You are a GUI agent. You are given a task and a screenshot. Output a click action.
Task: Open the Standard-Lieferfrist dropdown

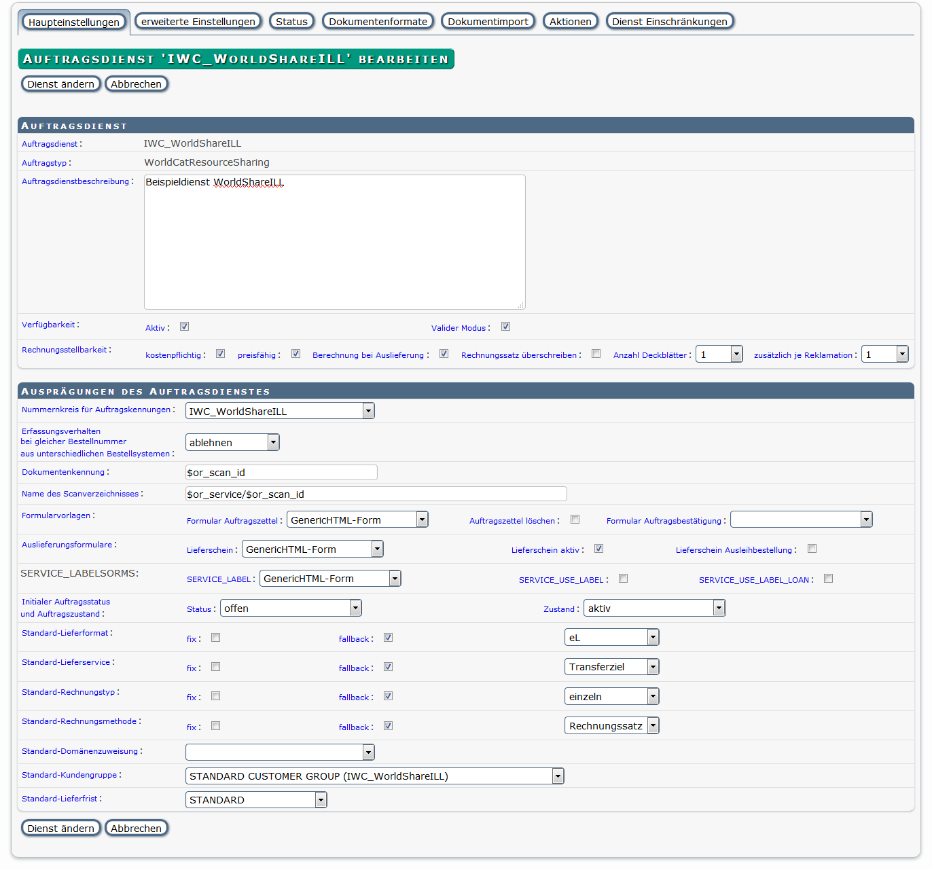(x=256, y=799)
